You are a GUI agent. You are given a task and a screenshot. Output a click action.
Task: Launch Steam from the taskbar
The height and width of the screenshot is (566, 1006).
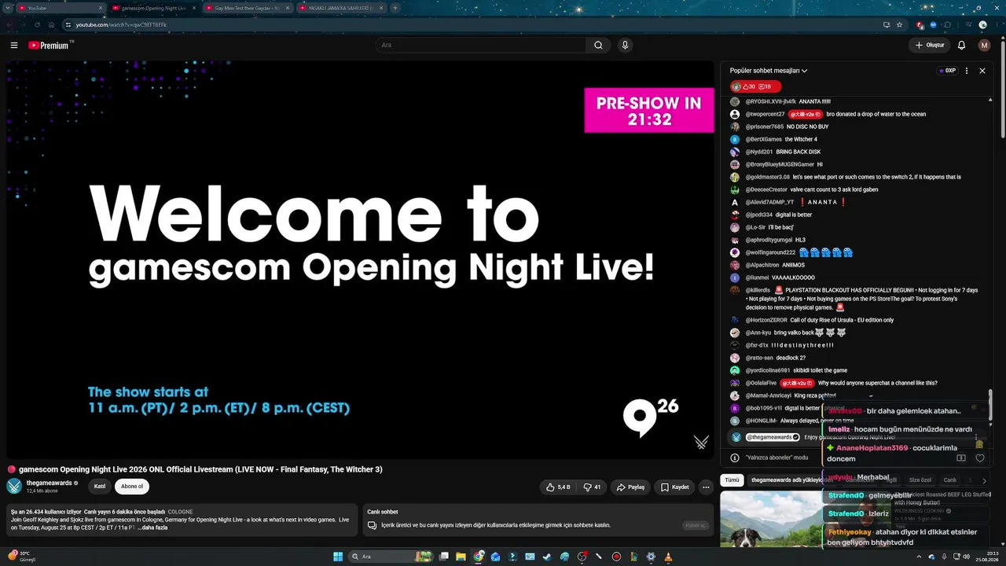coord(547,557)
